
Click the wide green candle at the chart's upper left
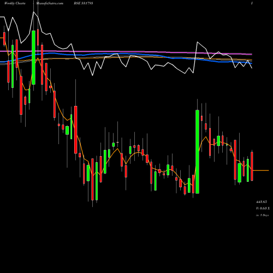coord(33,57)
